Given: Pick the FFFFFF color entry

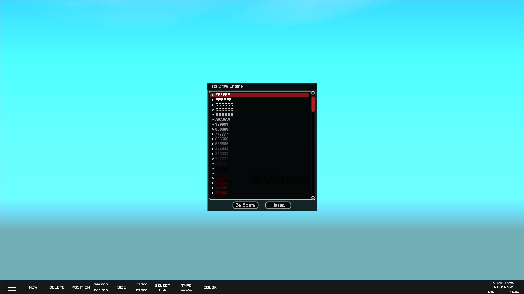Looking at the screenshot, I should tap(222, 95).
